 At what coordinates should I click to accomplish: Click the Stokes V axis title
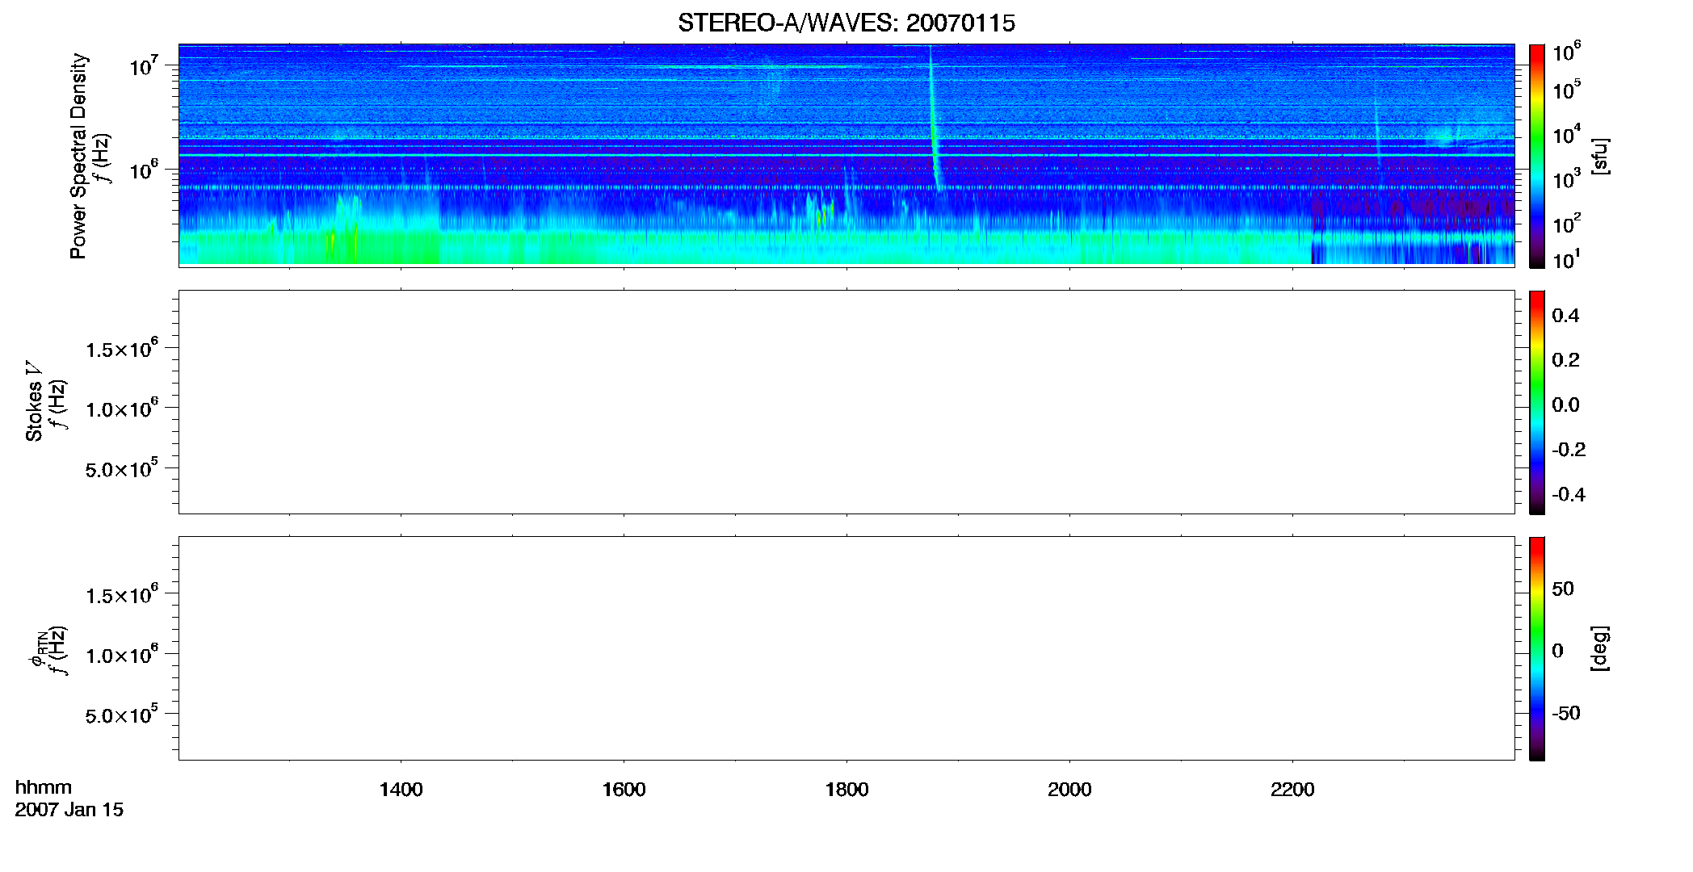pos(34,401)
